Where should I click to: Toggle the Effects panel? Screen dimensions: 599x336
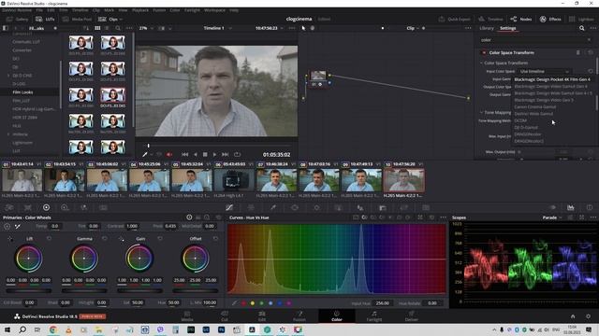(550, 19)
